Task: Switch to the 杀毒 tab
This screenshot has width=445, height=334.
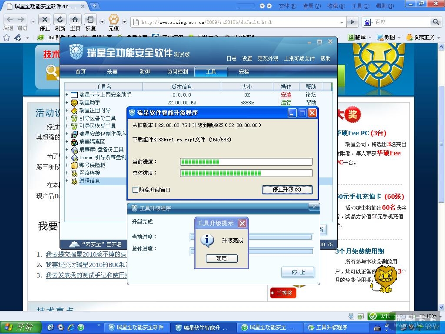Action: click(x=113, y=72)
